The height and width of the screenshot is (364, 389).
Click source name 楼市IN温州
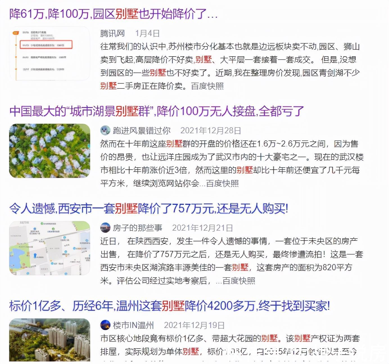pos(133,325)
